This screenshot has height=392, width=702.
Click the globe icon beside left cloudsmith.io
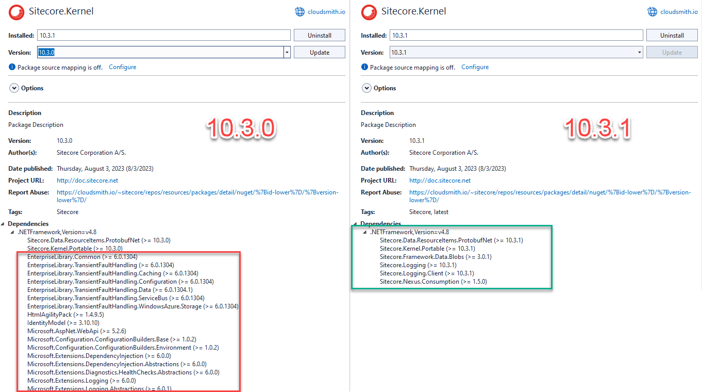click(x=300, y=11)
